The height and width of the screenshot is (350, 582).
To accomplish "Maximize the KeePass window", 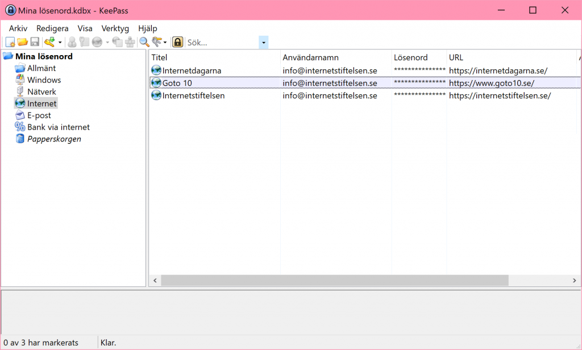I will [533, 10].
